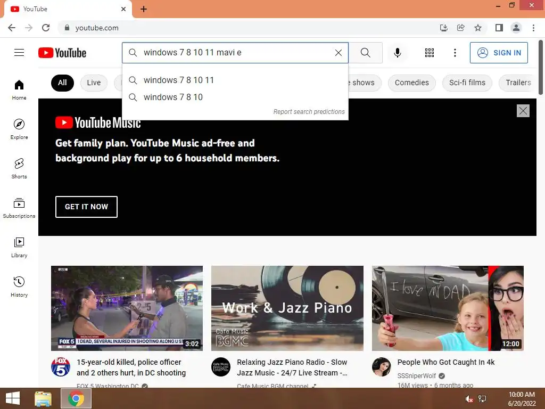Start voice search with the microphone
The image size is (545, 409).
397,53
